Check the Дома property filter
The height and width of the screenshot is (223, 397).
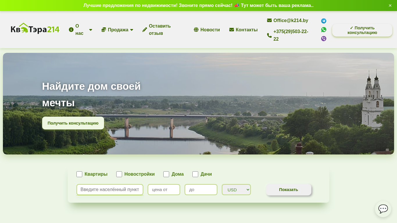pyautogui.click(x=166, y=174)
